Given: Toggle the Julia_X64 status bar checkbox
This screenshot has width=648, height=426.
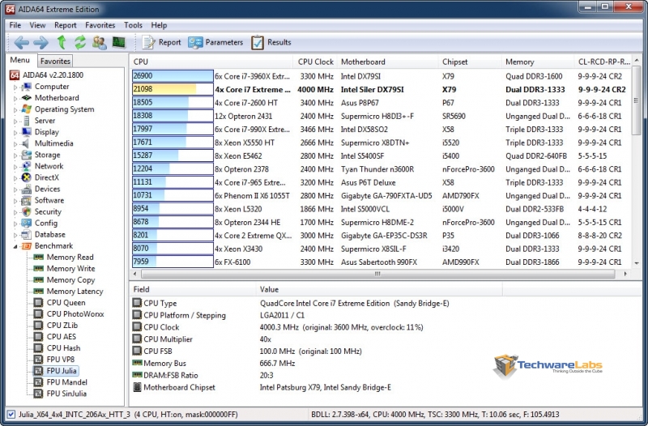Looking at the screenshot, I should pos(11,414).
